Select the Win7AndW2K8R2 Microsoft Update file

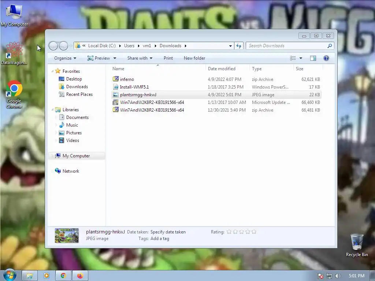[216, 102]
